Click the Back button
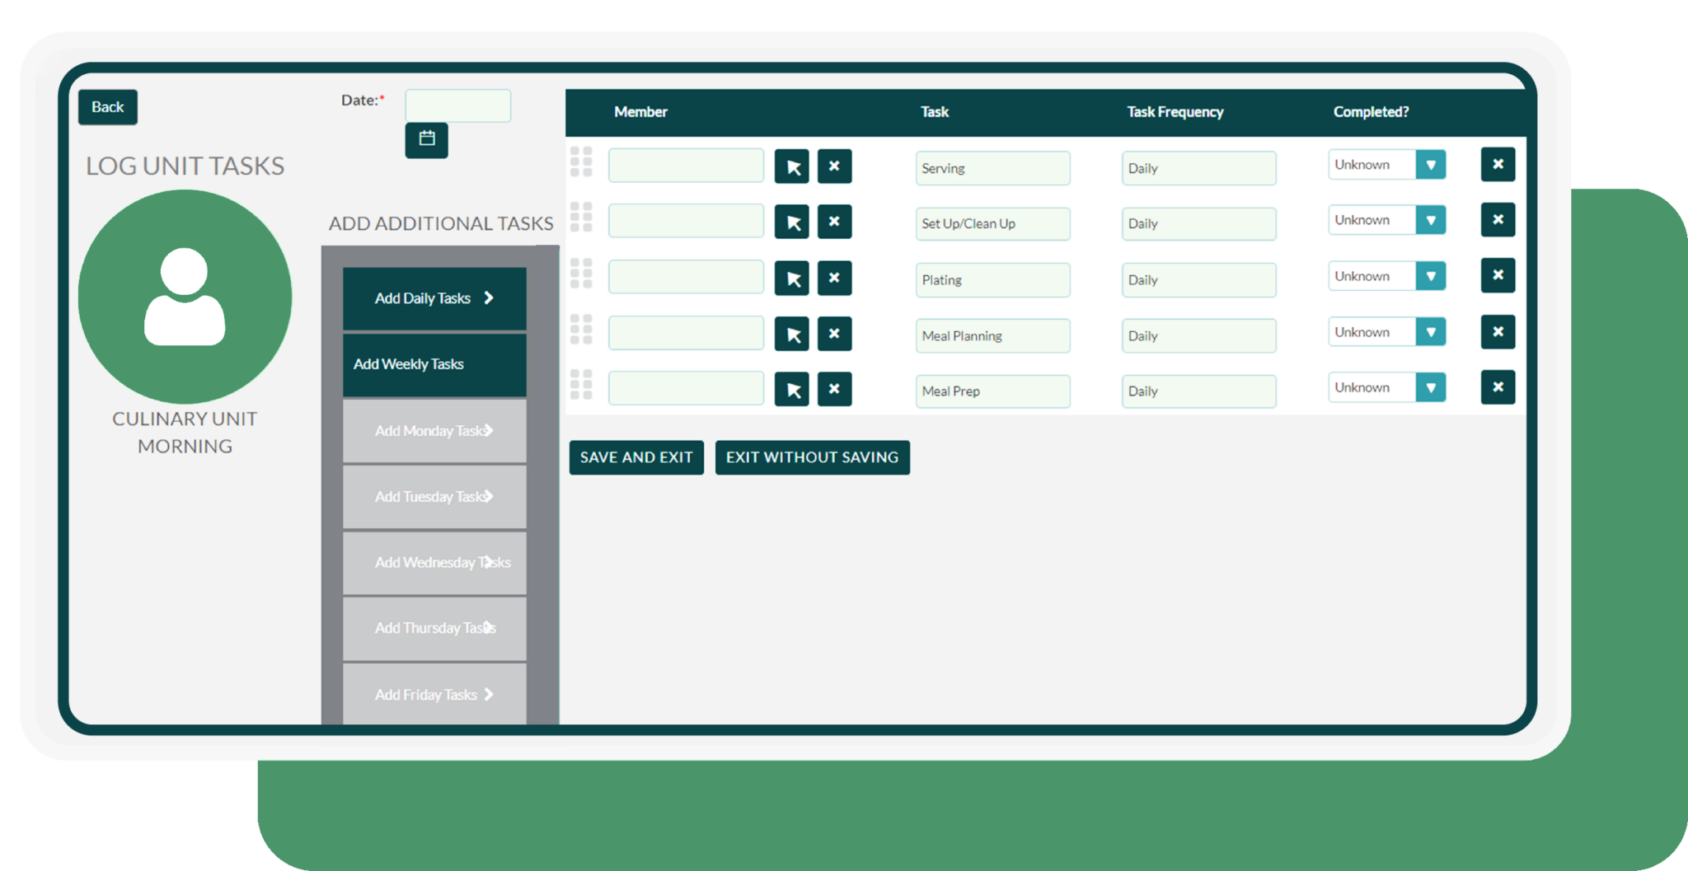 coord(107,106)
